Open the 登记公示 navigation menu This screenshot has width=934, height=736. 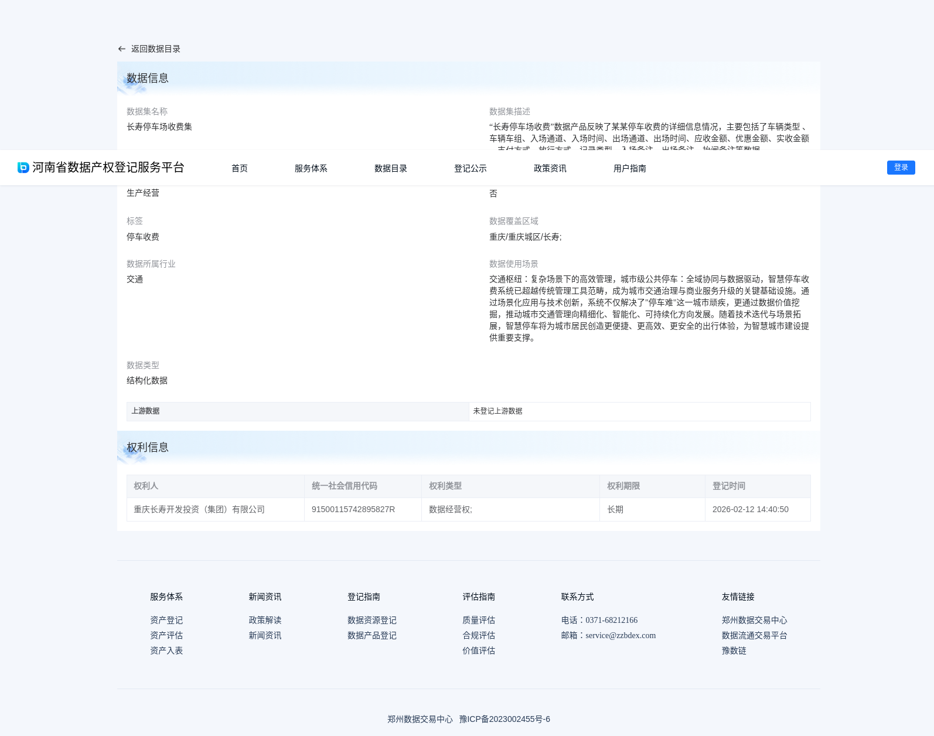471,168
